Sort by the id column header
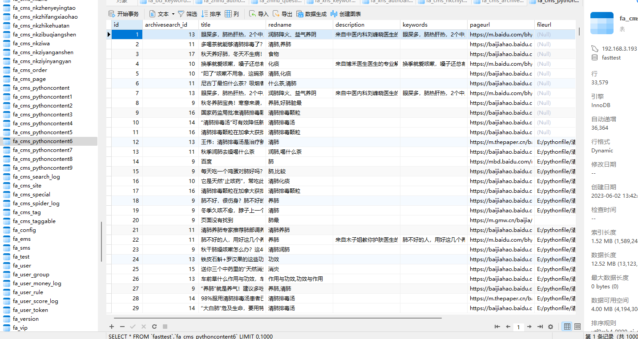Screen dimensions: 638x339 [127, 24]
